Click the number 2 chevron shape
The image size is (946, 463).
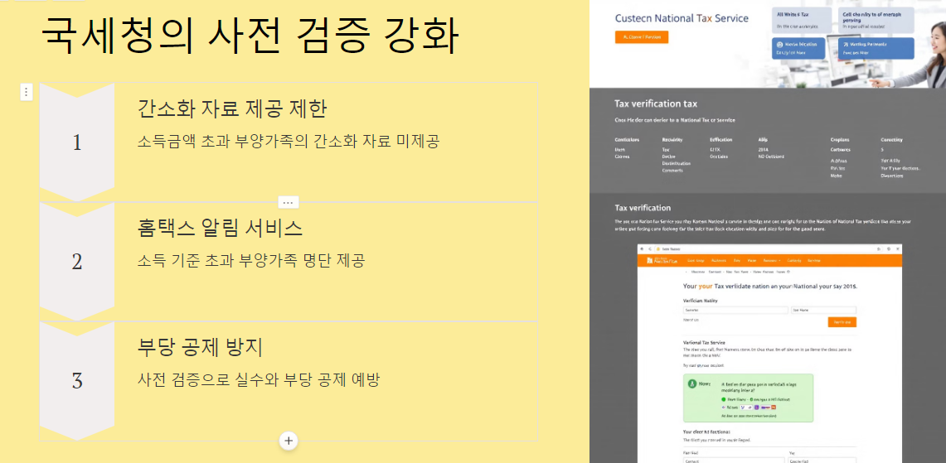point(77,262)
